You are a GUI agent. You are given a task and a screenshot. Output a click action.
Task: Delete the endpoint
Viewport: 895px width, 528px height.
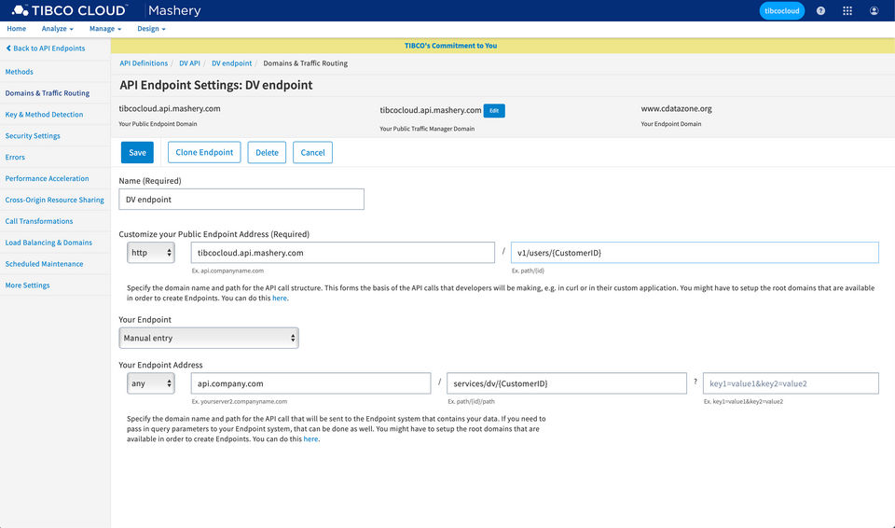tap(267, 153)
